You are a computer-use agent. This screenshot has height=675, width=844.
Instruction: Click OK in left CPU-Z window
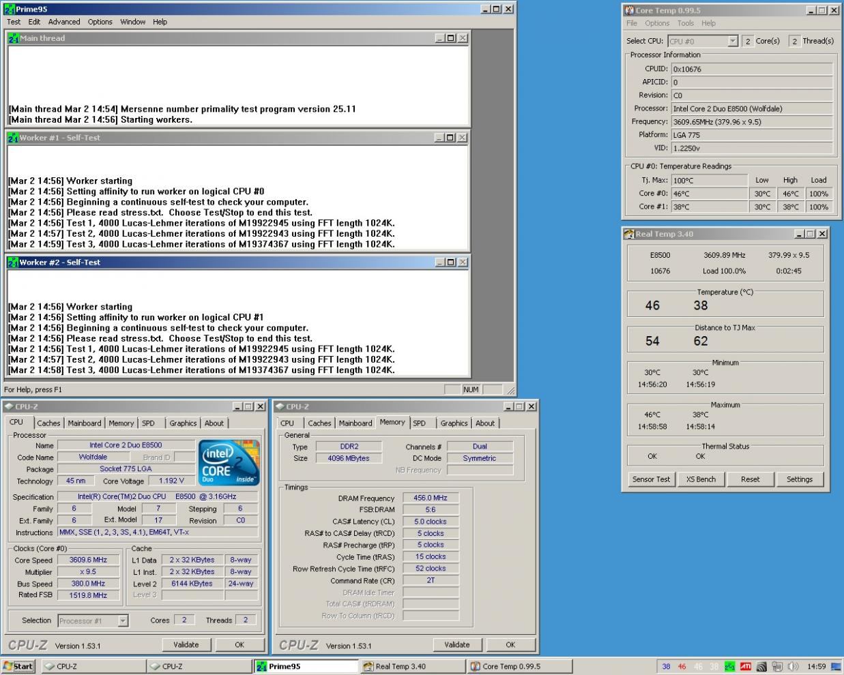tap(239, 644)
